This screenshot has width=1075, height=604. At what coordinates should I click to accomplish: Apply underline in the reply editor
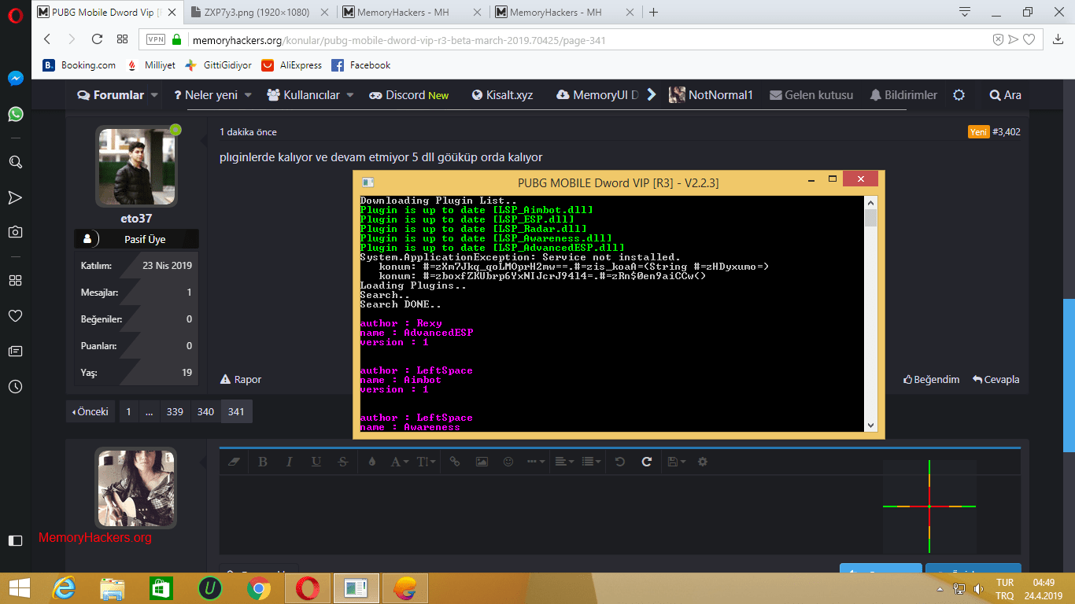click(x=316, y=462)
